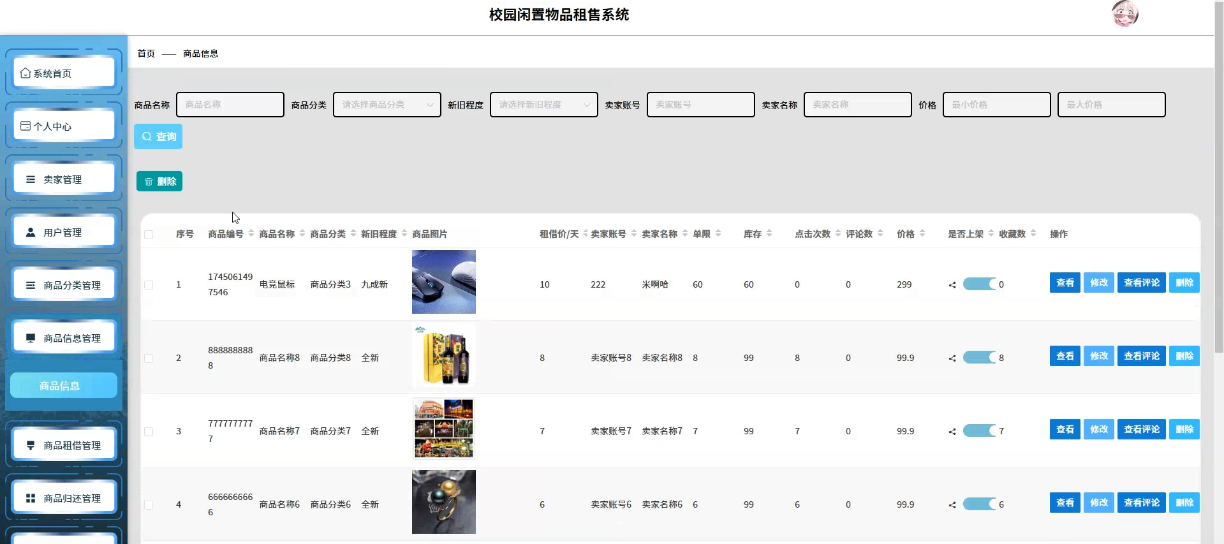Tick the checkbox for row 商品名称6

click(149, 505)
